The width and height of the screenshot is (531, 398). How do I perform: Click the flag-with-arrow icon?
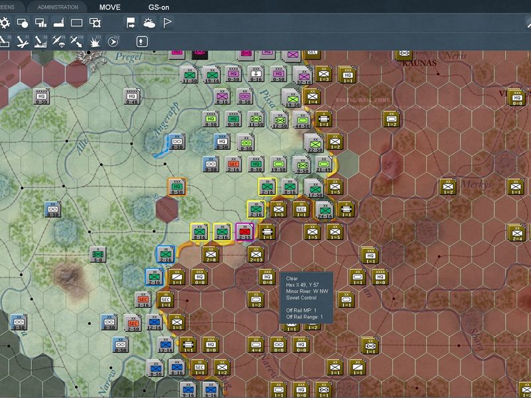131,23
